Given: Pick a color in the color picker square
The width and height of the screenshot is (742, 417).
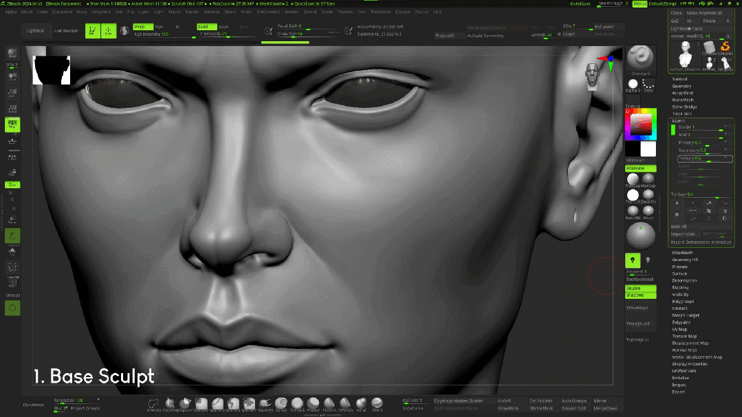Looking at the screenshot, I should (x=641, y=124).
